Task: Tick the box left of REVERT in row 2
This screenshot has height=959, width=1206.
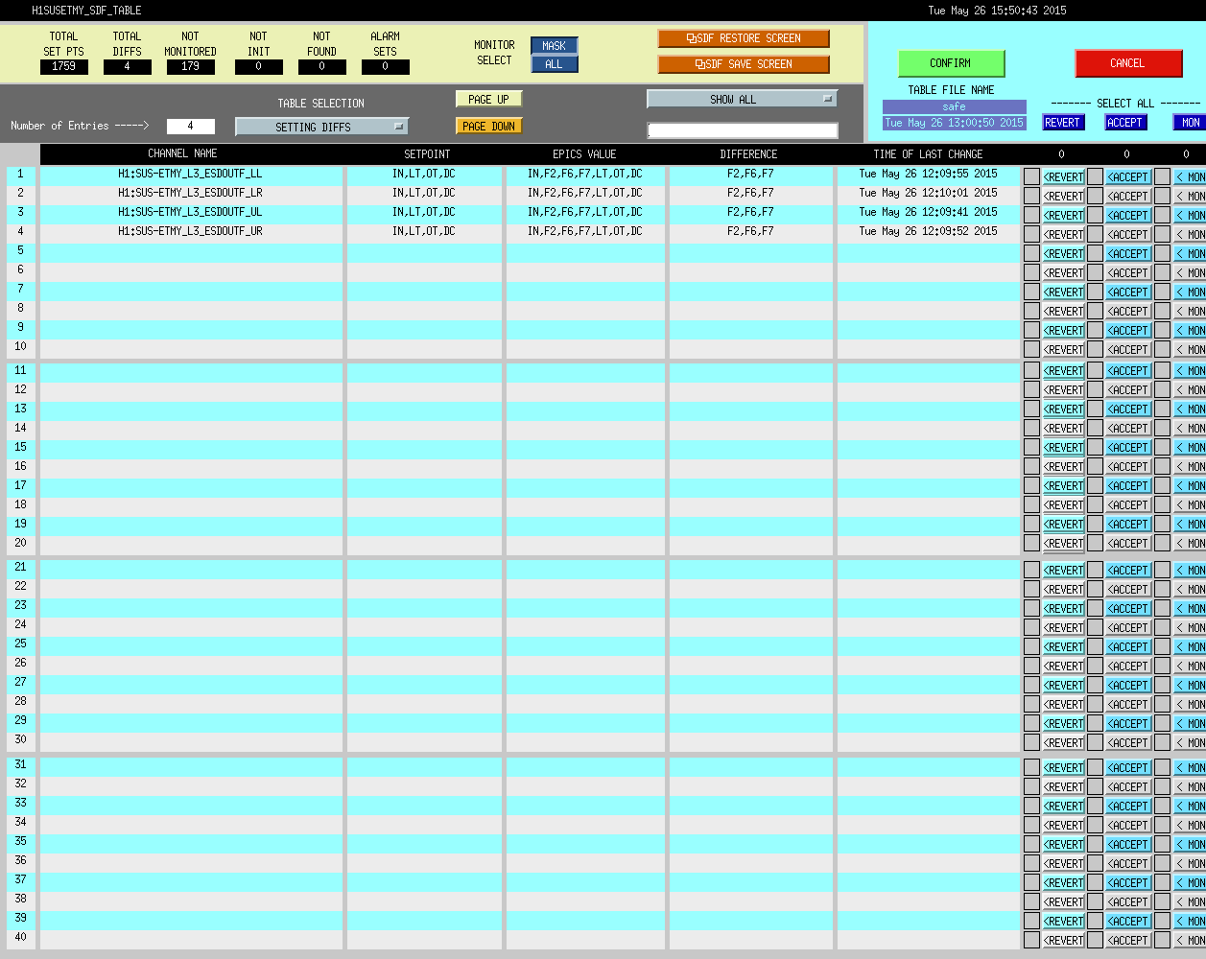Action: (1031, 196)
